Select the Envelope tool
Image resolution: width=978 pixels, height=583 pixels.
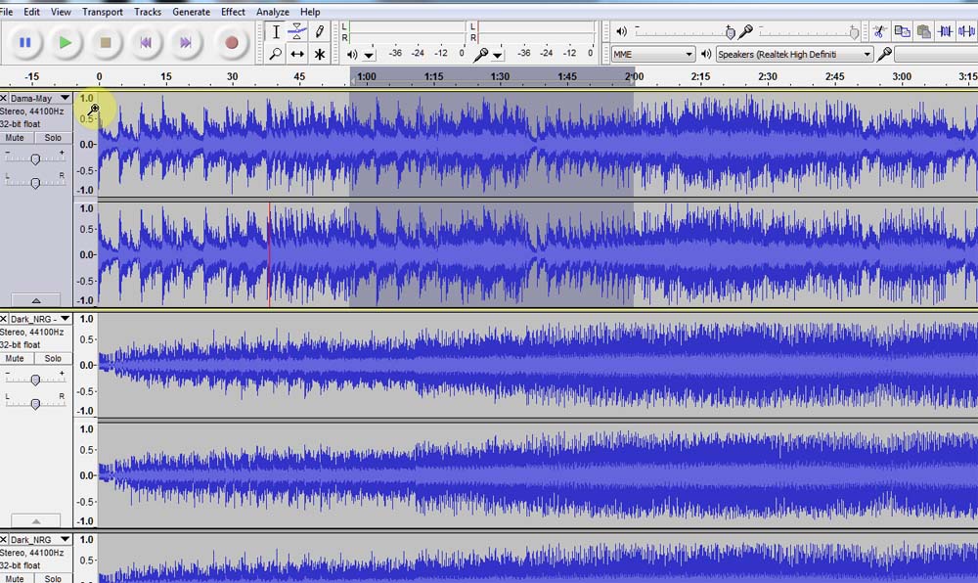297,32
